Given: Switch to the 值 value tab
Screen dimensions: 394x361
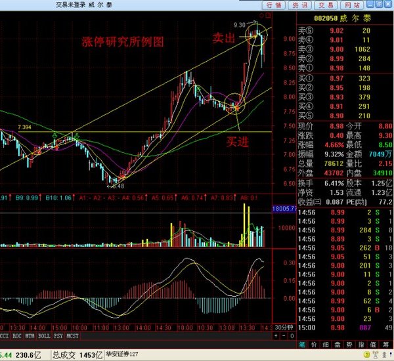Looking at the screenshot, I should click(x=373, y=345).
